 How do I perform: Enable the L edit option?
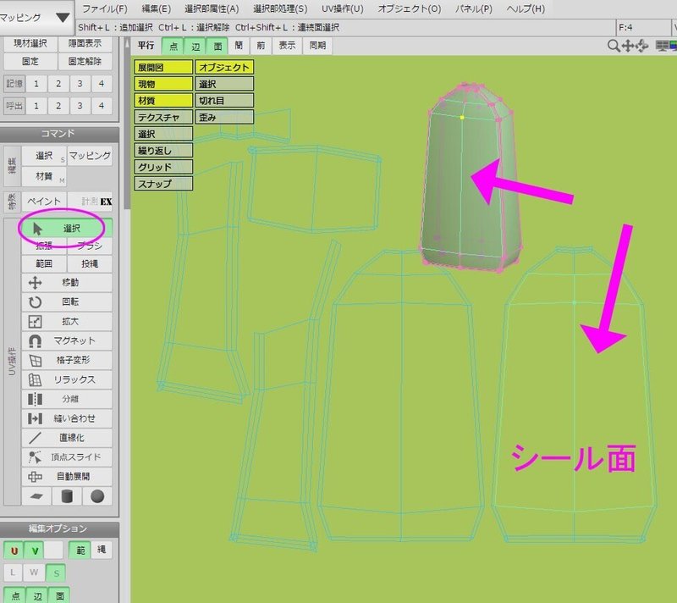(13, 573)
